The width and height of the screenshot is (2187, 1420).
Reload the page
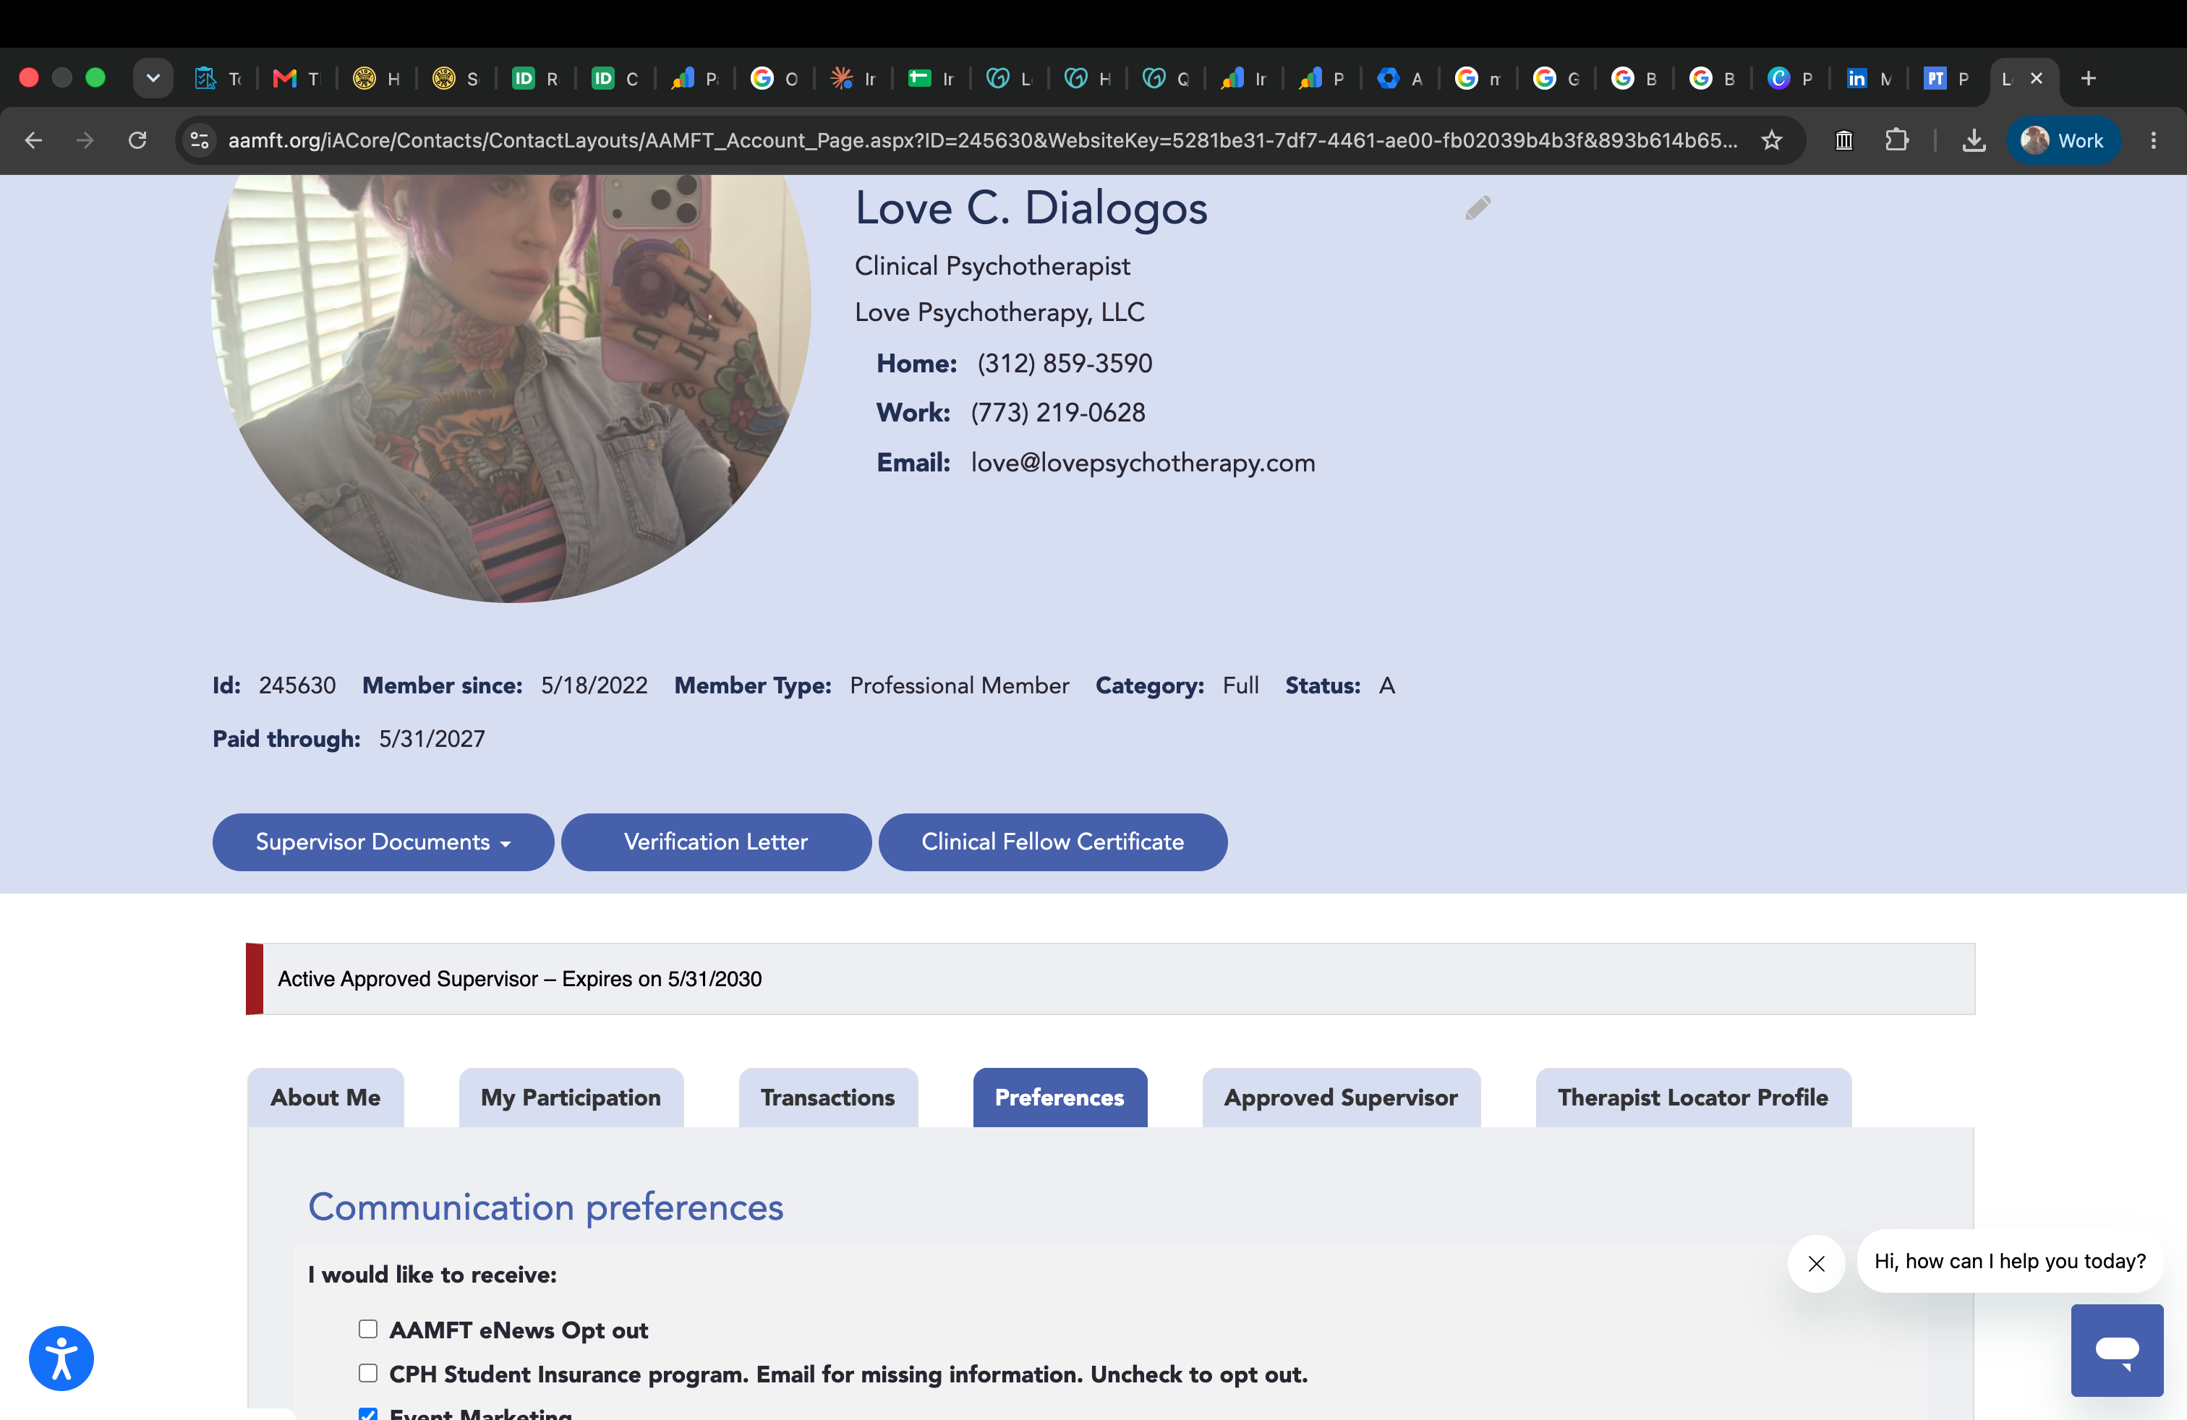tap(138, 140)
